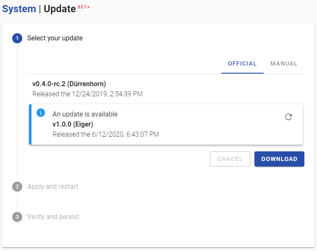This screenshot has height=251, width=317.
Task: Switch to the OFFICIAL tab
Action: (x=242, y=64)
